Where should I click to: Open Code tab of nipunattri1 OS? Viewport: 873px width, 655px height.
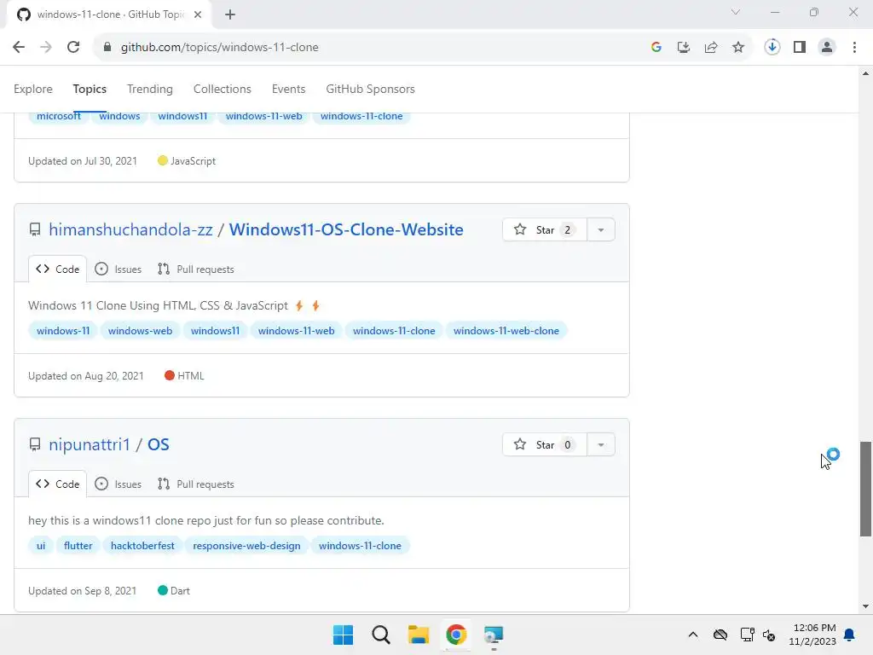[57, 484]
